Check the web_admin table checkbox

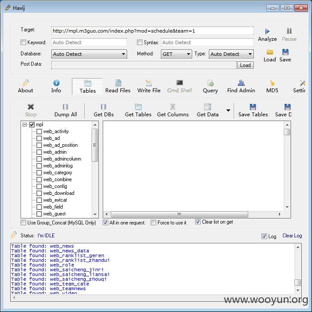pos(39,152)
